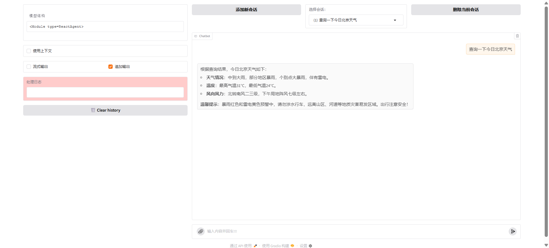Click the 温馨提示 line in reply
The image size is (549, 248).
coord(304,104)
